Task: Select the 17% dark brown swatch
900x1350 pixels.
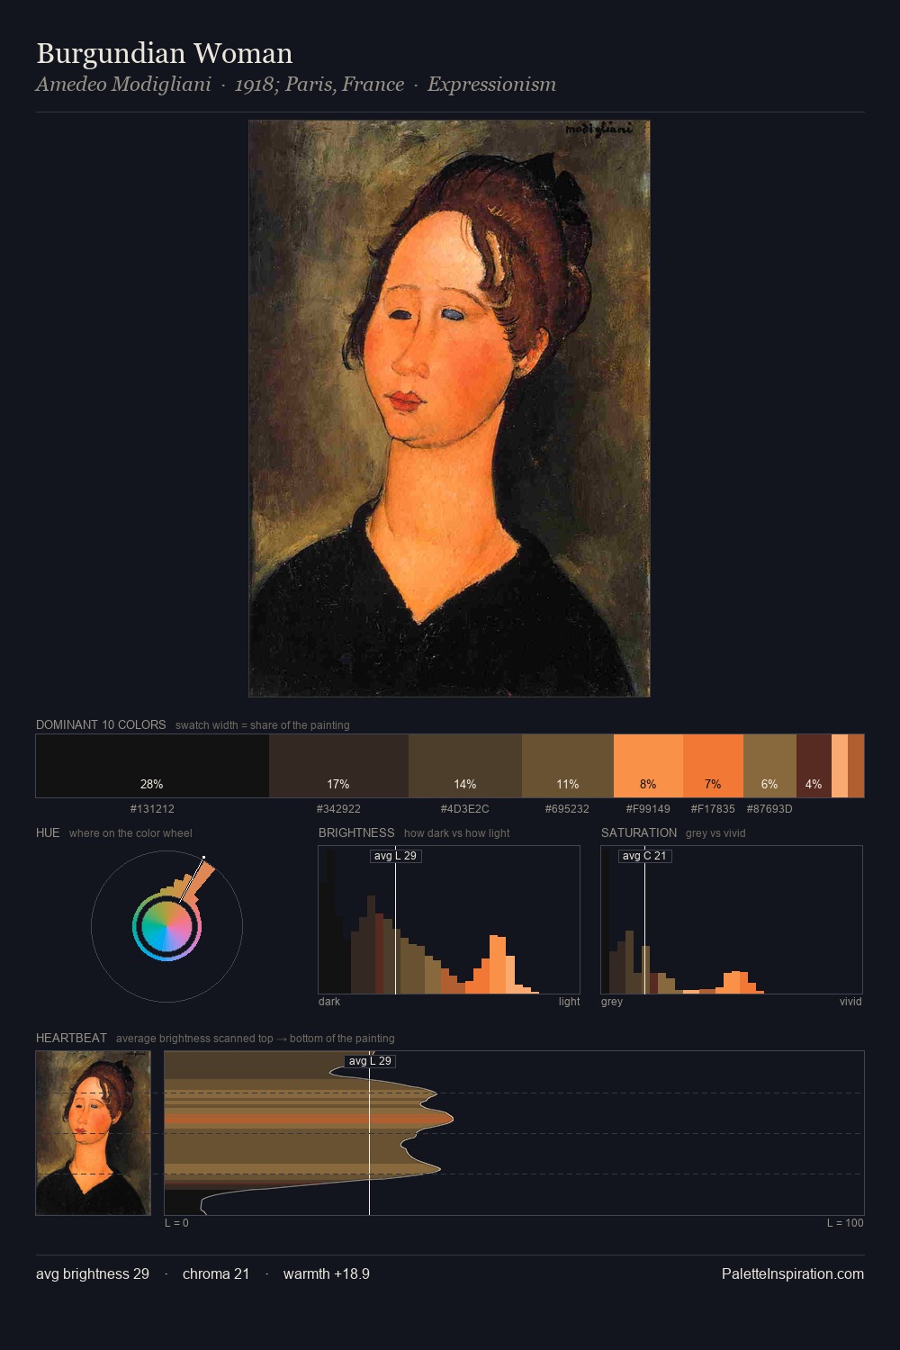Action: click(338, 766)
